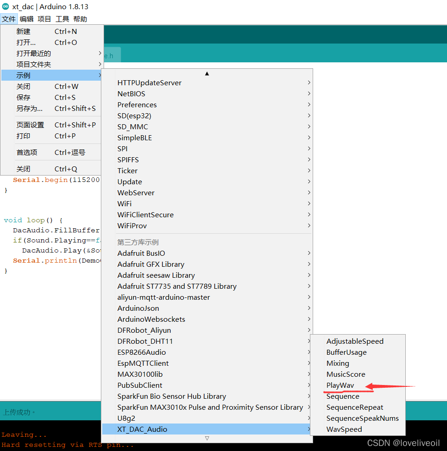Click the up scroll arrow of examples list

tap(207, 74)
